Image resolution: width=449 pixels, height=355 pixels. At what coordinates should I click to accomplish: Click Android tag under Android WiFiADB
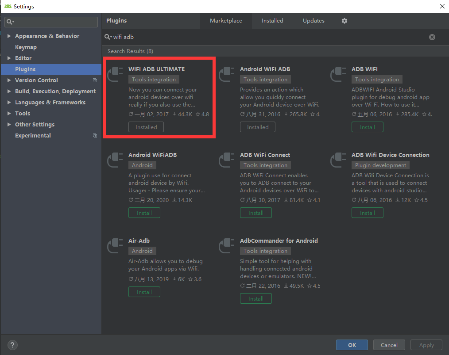click(x=142, y=165)
